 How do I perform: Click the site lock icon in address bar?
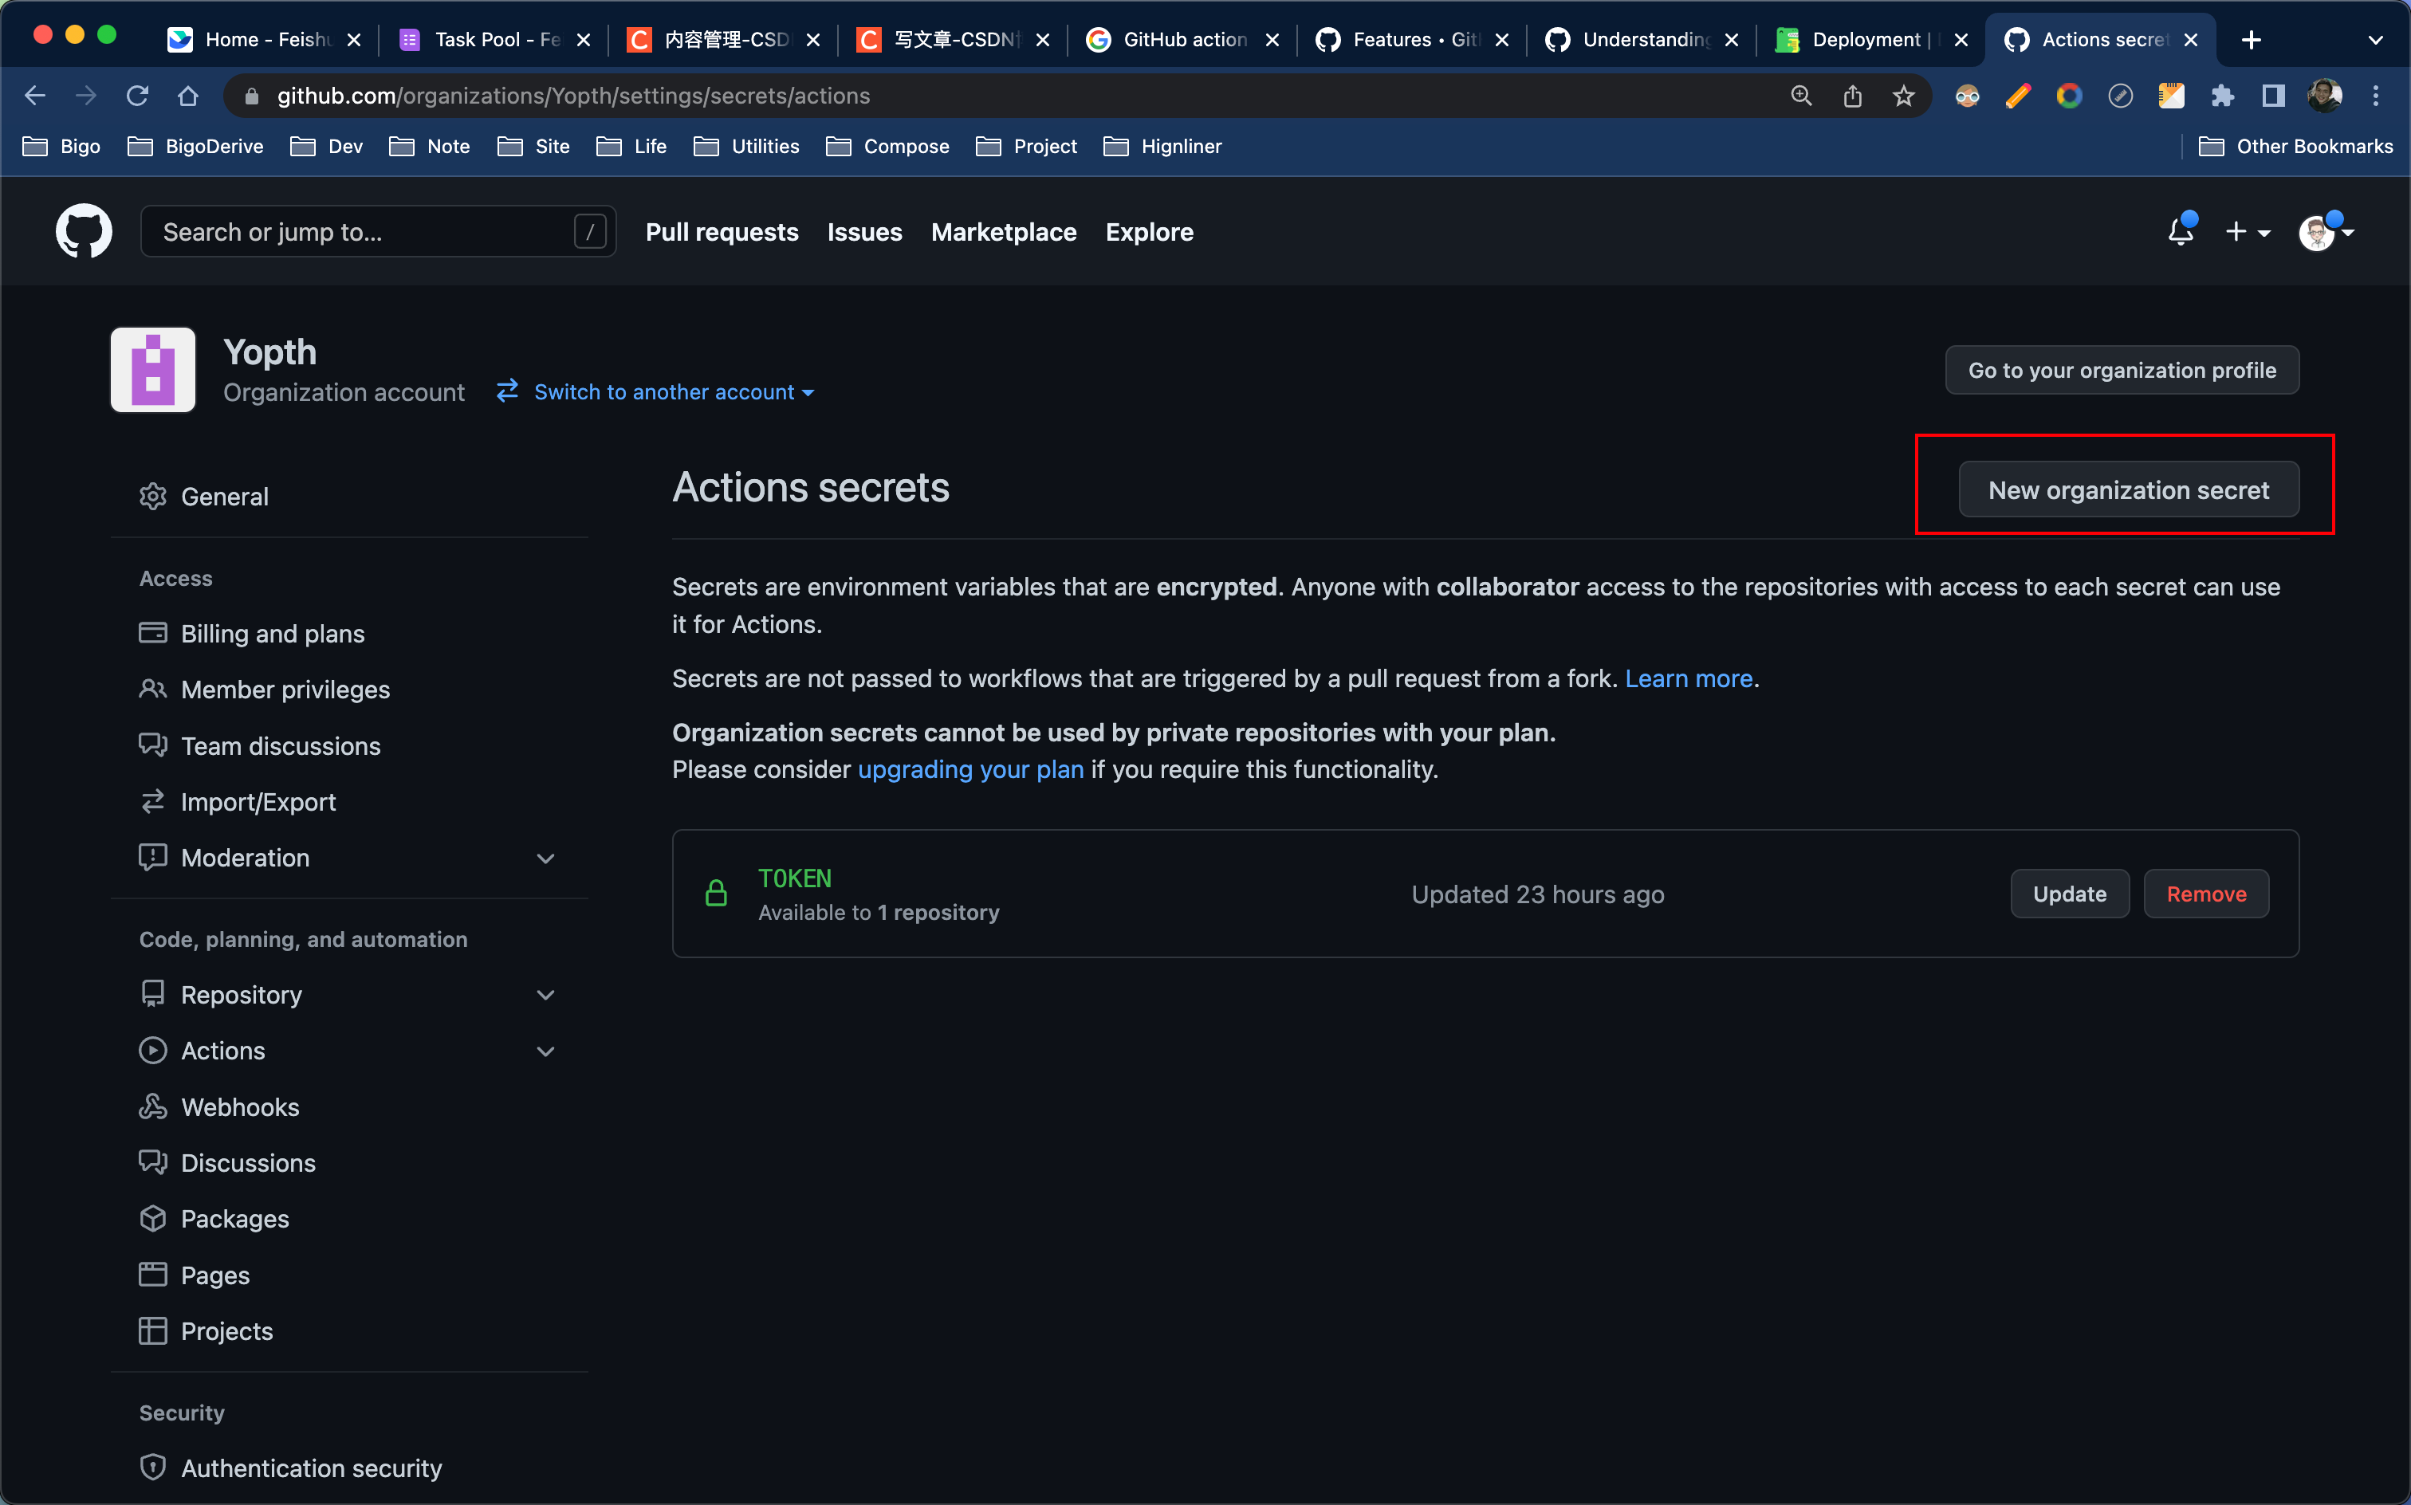(252, 96)
